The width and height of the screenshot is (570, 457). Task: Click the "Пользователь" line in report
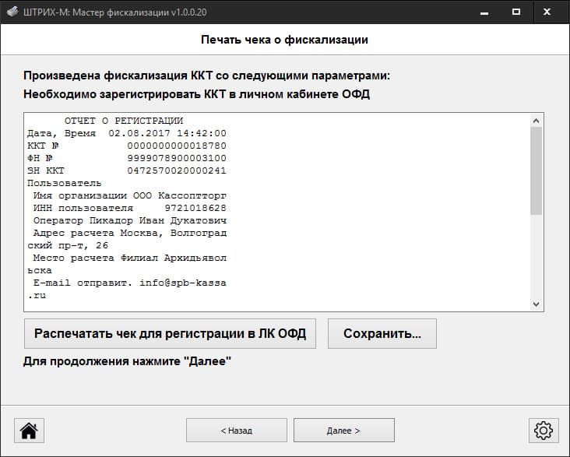tap(65, 183)
